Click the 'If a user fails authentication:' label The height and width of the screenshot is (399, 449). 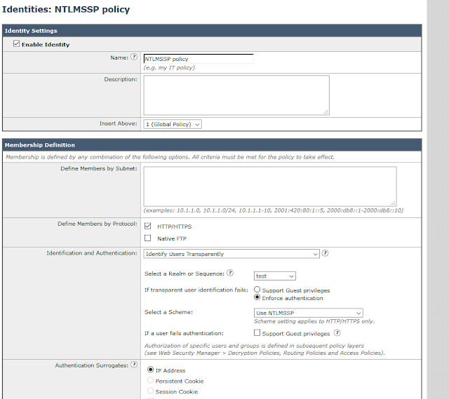click(x=184, y=334)
